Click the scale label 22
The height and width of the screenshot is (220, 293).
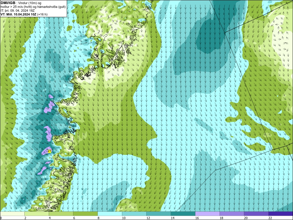tap(270, 218)
